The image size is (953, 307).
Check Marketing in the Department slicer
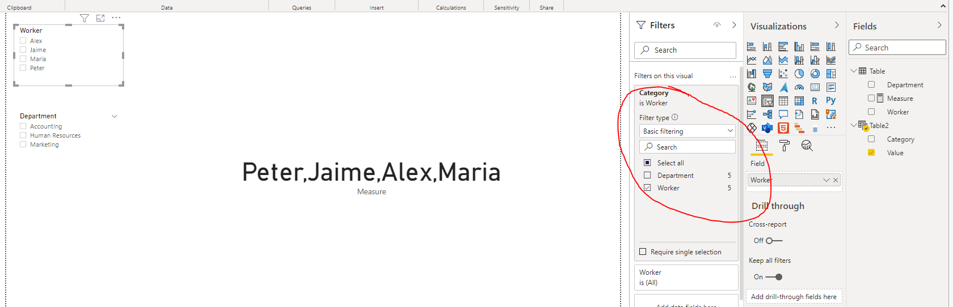23,144
